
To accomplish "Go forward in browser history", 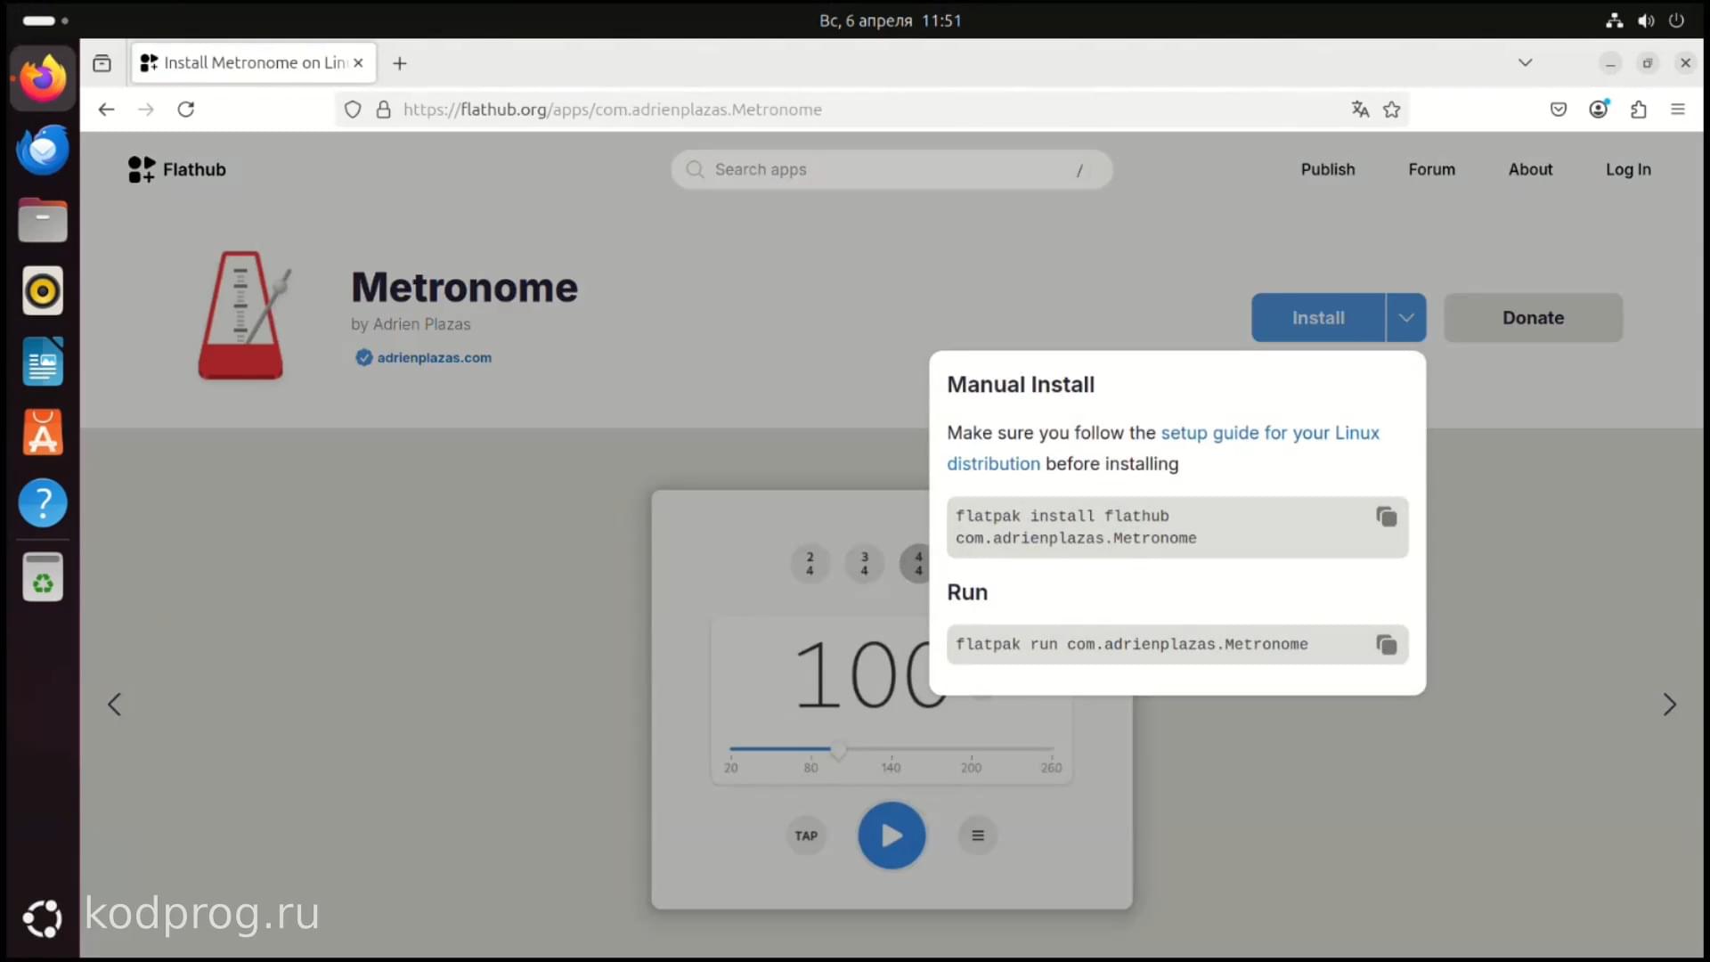I will (x=146, y=110).
